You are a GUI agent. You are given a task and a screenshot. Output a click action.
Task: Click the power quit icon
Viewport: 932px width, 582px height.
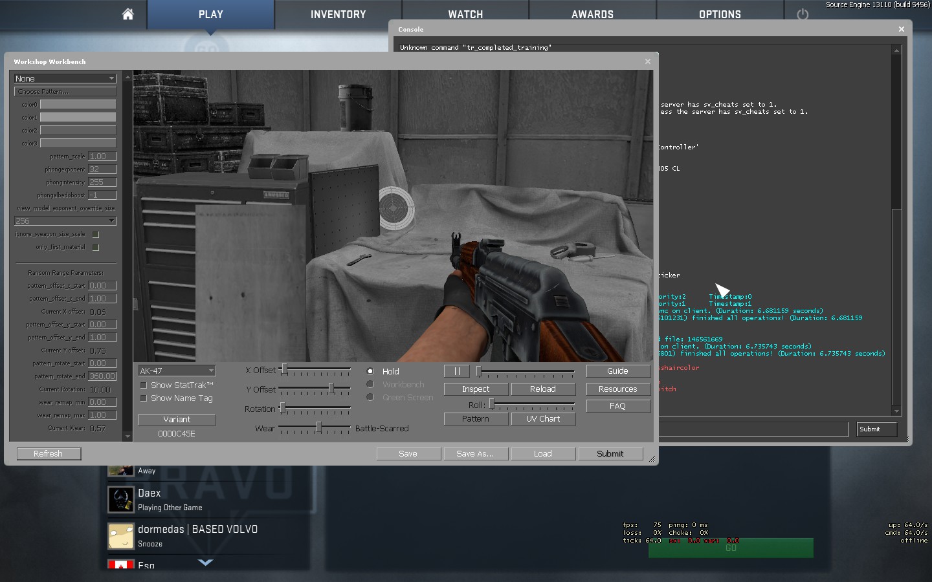pos(803,14)
